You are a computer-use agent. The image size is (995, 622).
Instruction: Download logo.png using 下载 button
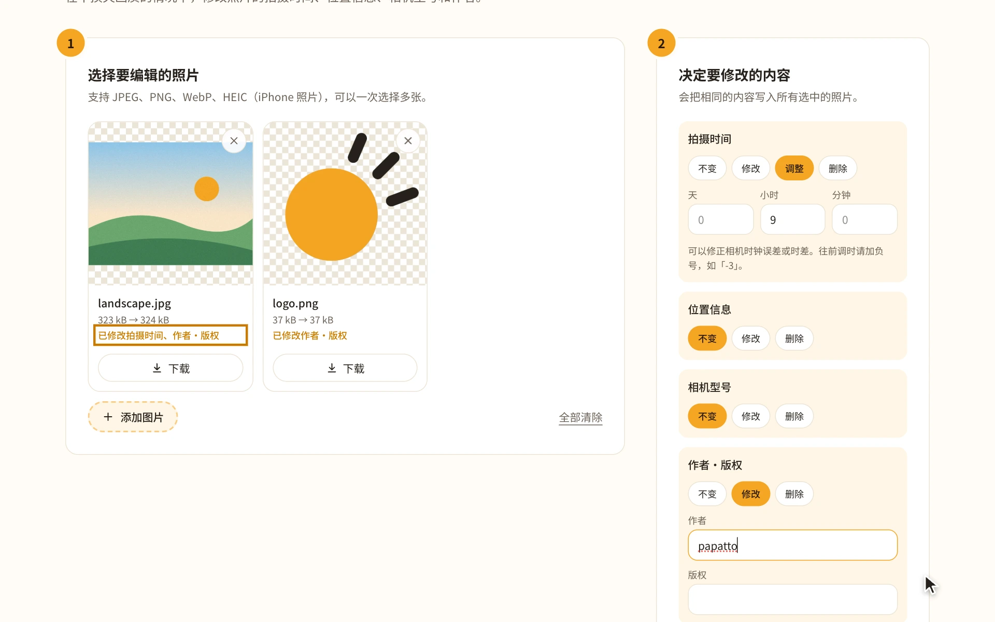click(345, 368)
